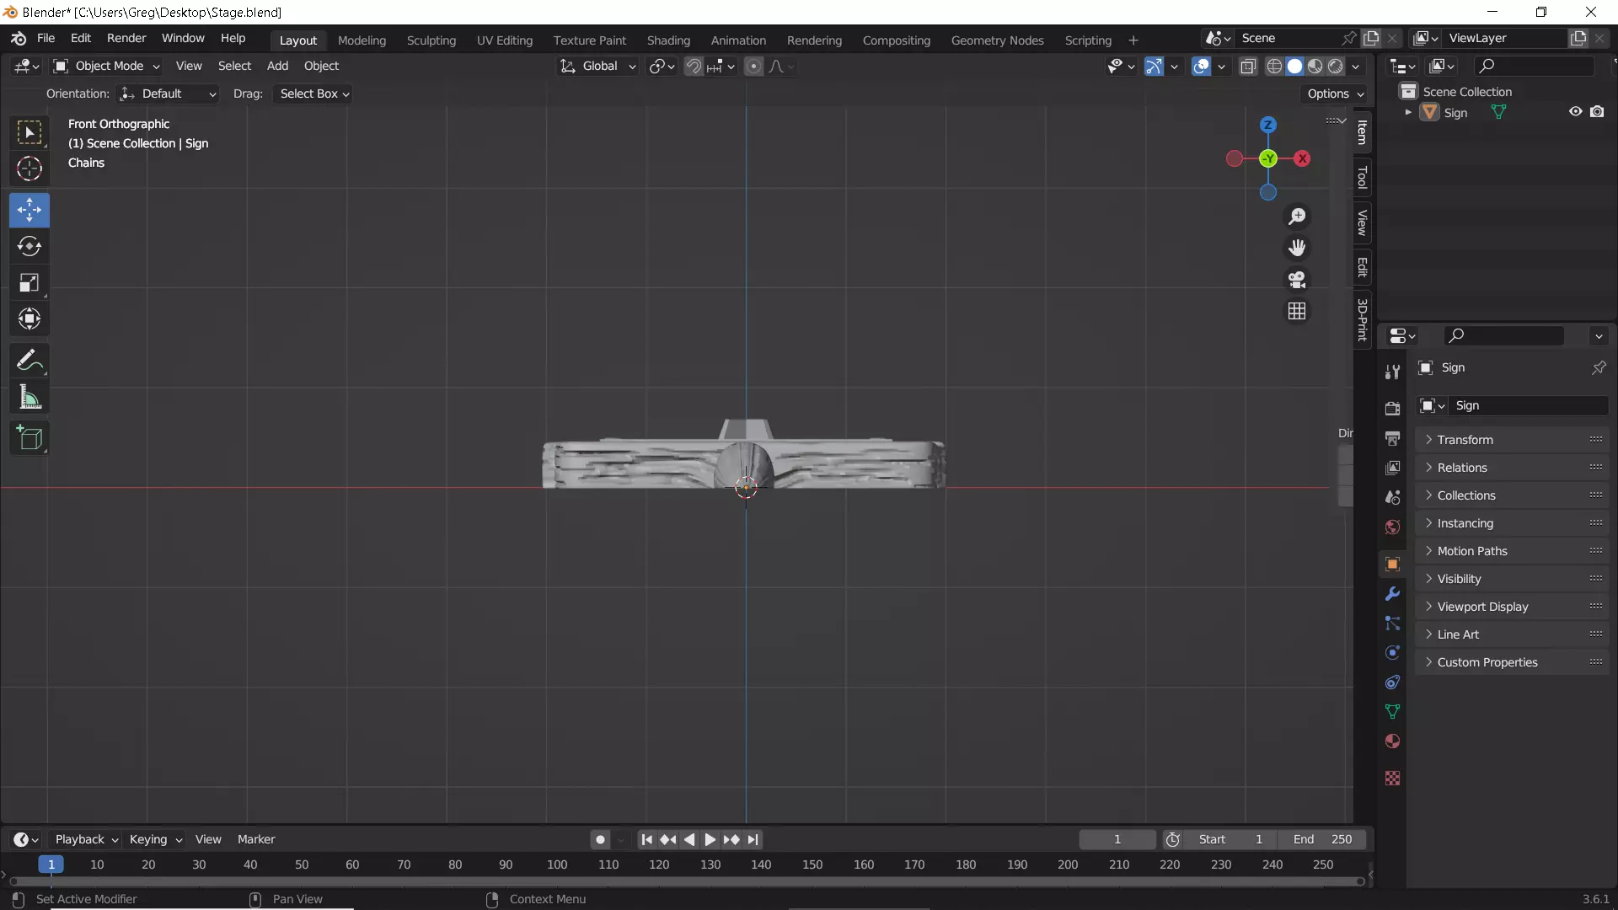This screenshot has height=910, width=1618.
Task: Switch to the Shading workspace tab
Action: pos(668,40)
